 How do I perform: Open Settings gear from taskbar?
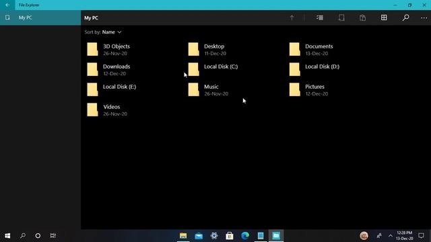214,236
